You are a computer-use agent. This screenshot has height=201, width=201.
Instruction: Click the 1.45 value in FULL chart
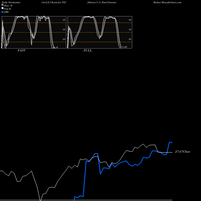coord(125,47)
